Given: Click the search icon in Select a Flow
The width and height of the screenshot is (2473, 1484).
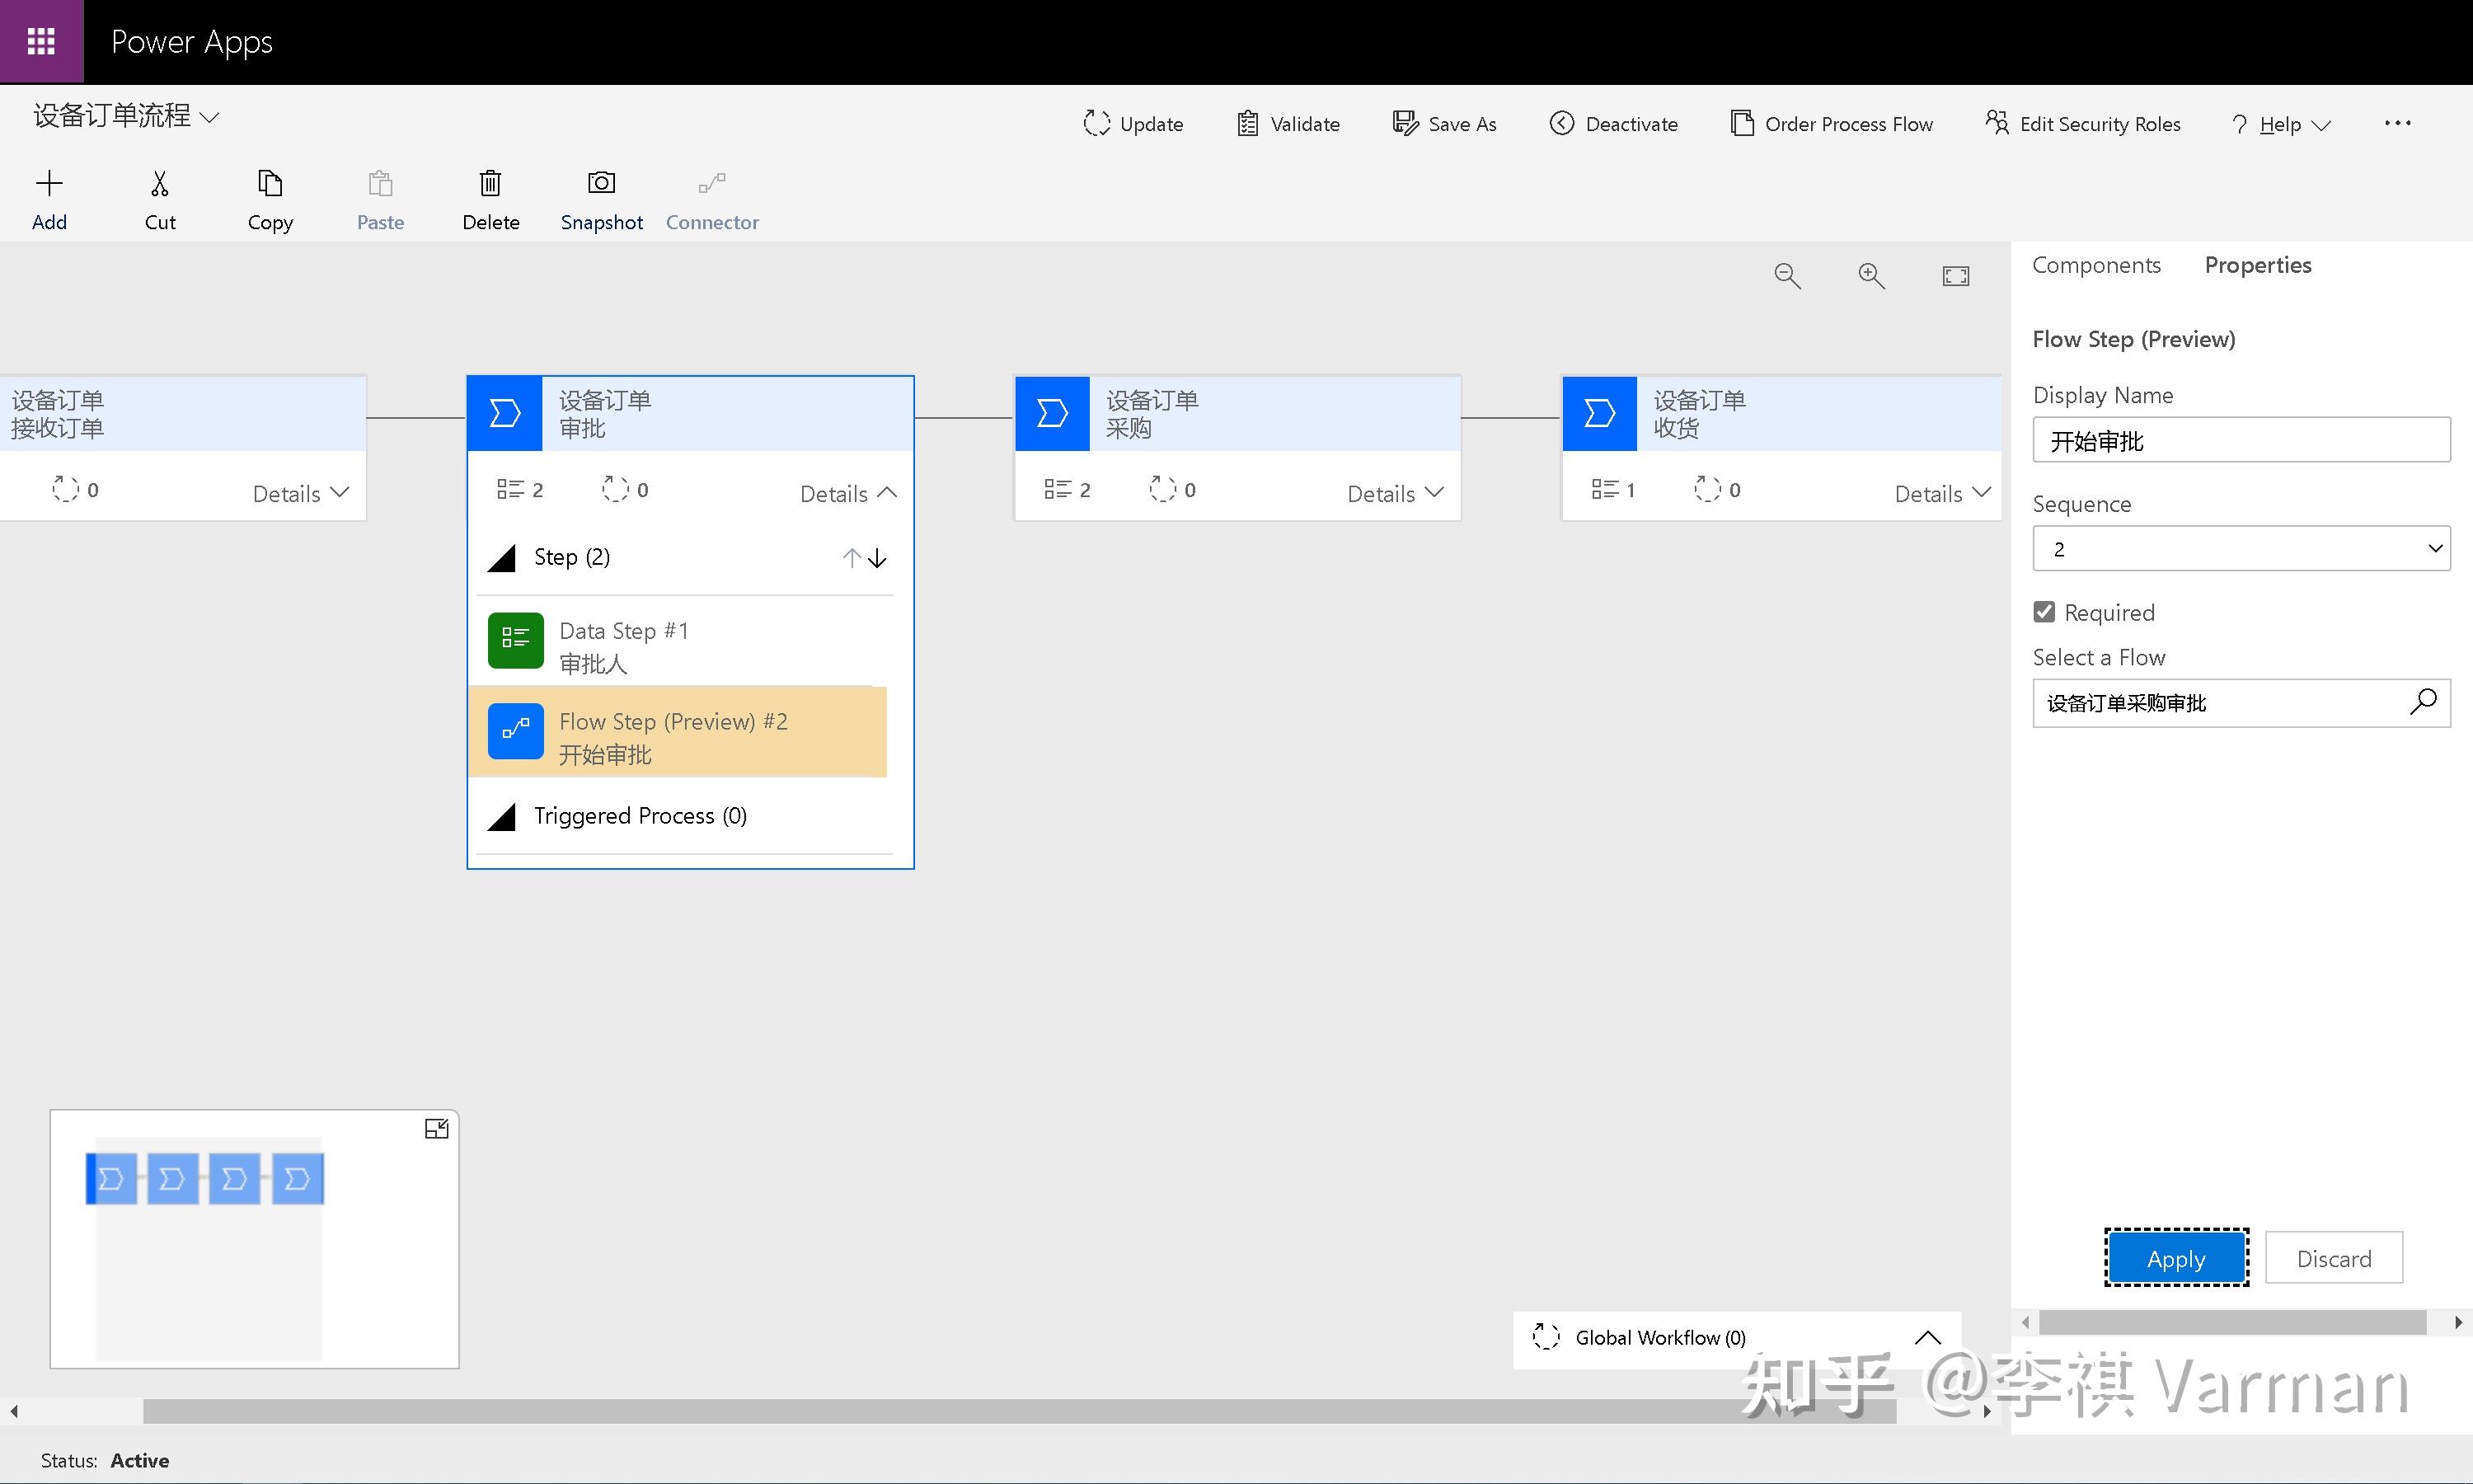Looking at the screenshot, I should coord(2423,702).
